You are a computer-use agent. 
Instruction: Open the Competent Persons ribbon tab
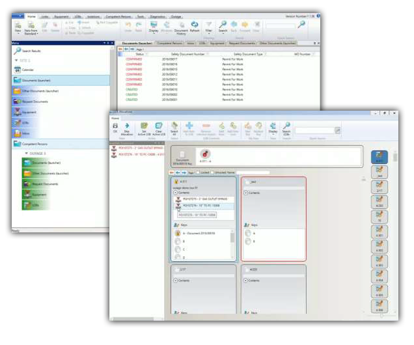coord(118,17)
